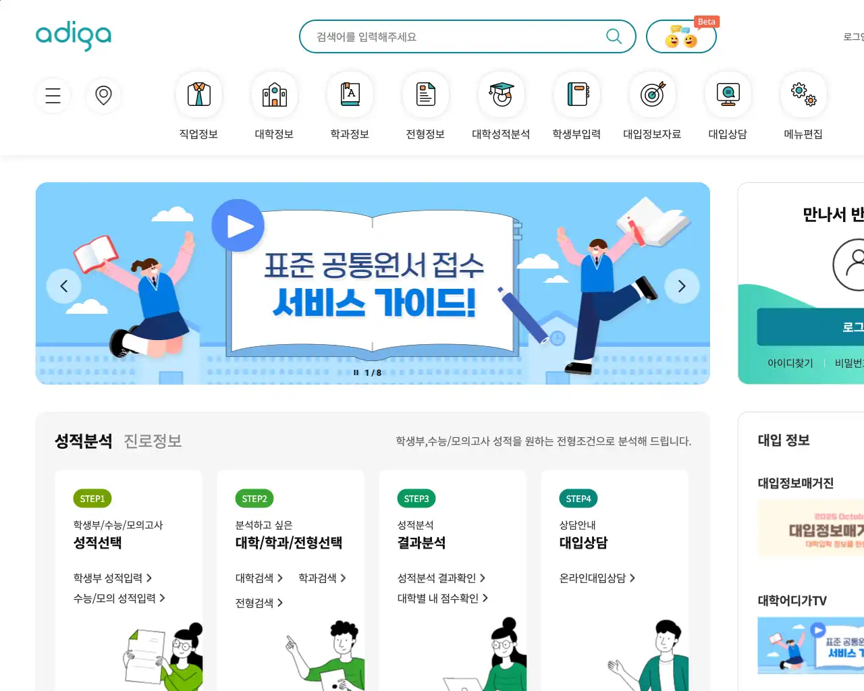Screen dimensions: 864x691
Task: Open the 직업정보 job info icon
Action: click(198, 94)
